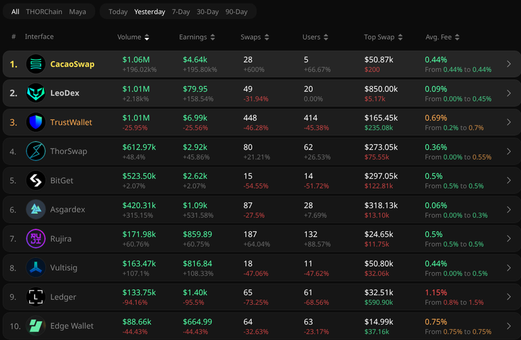Screen dimensions: 521x340
Task: Open the BitGet interface name
Action: pyautogui.click(x=62, y=181)
